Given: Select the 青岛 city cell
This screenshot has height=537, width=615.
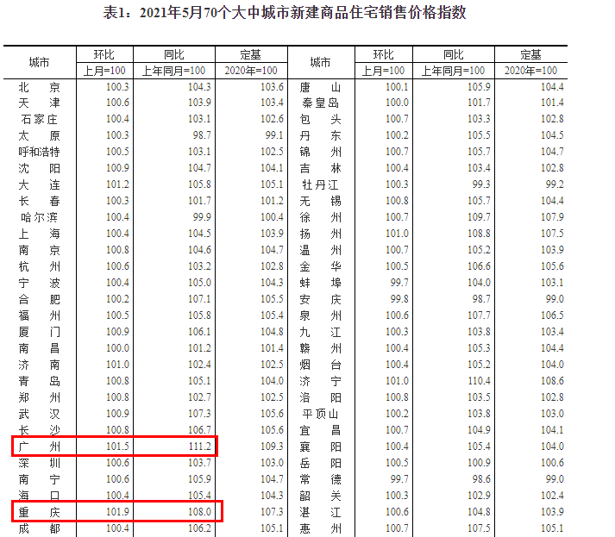Looking at the screenshot, I should (39, 381).
